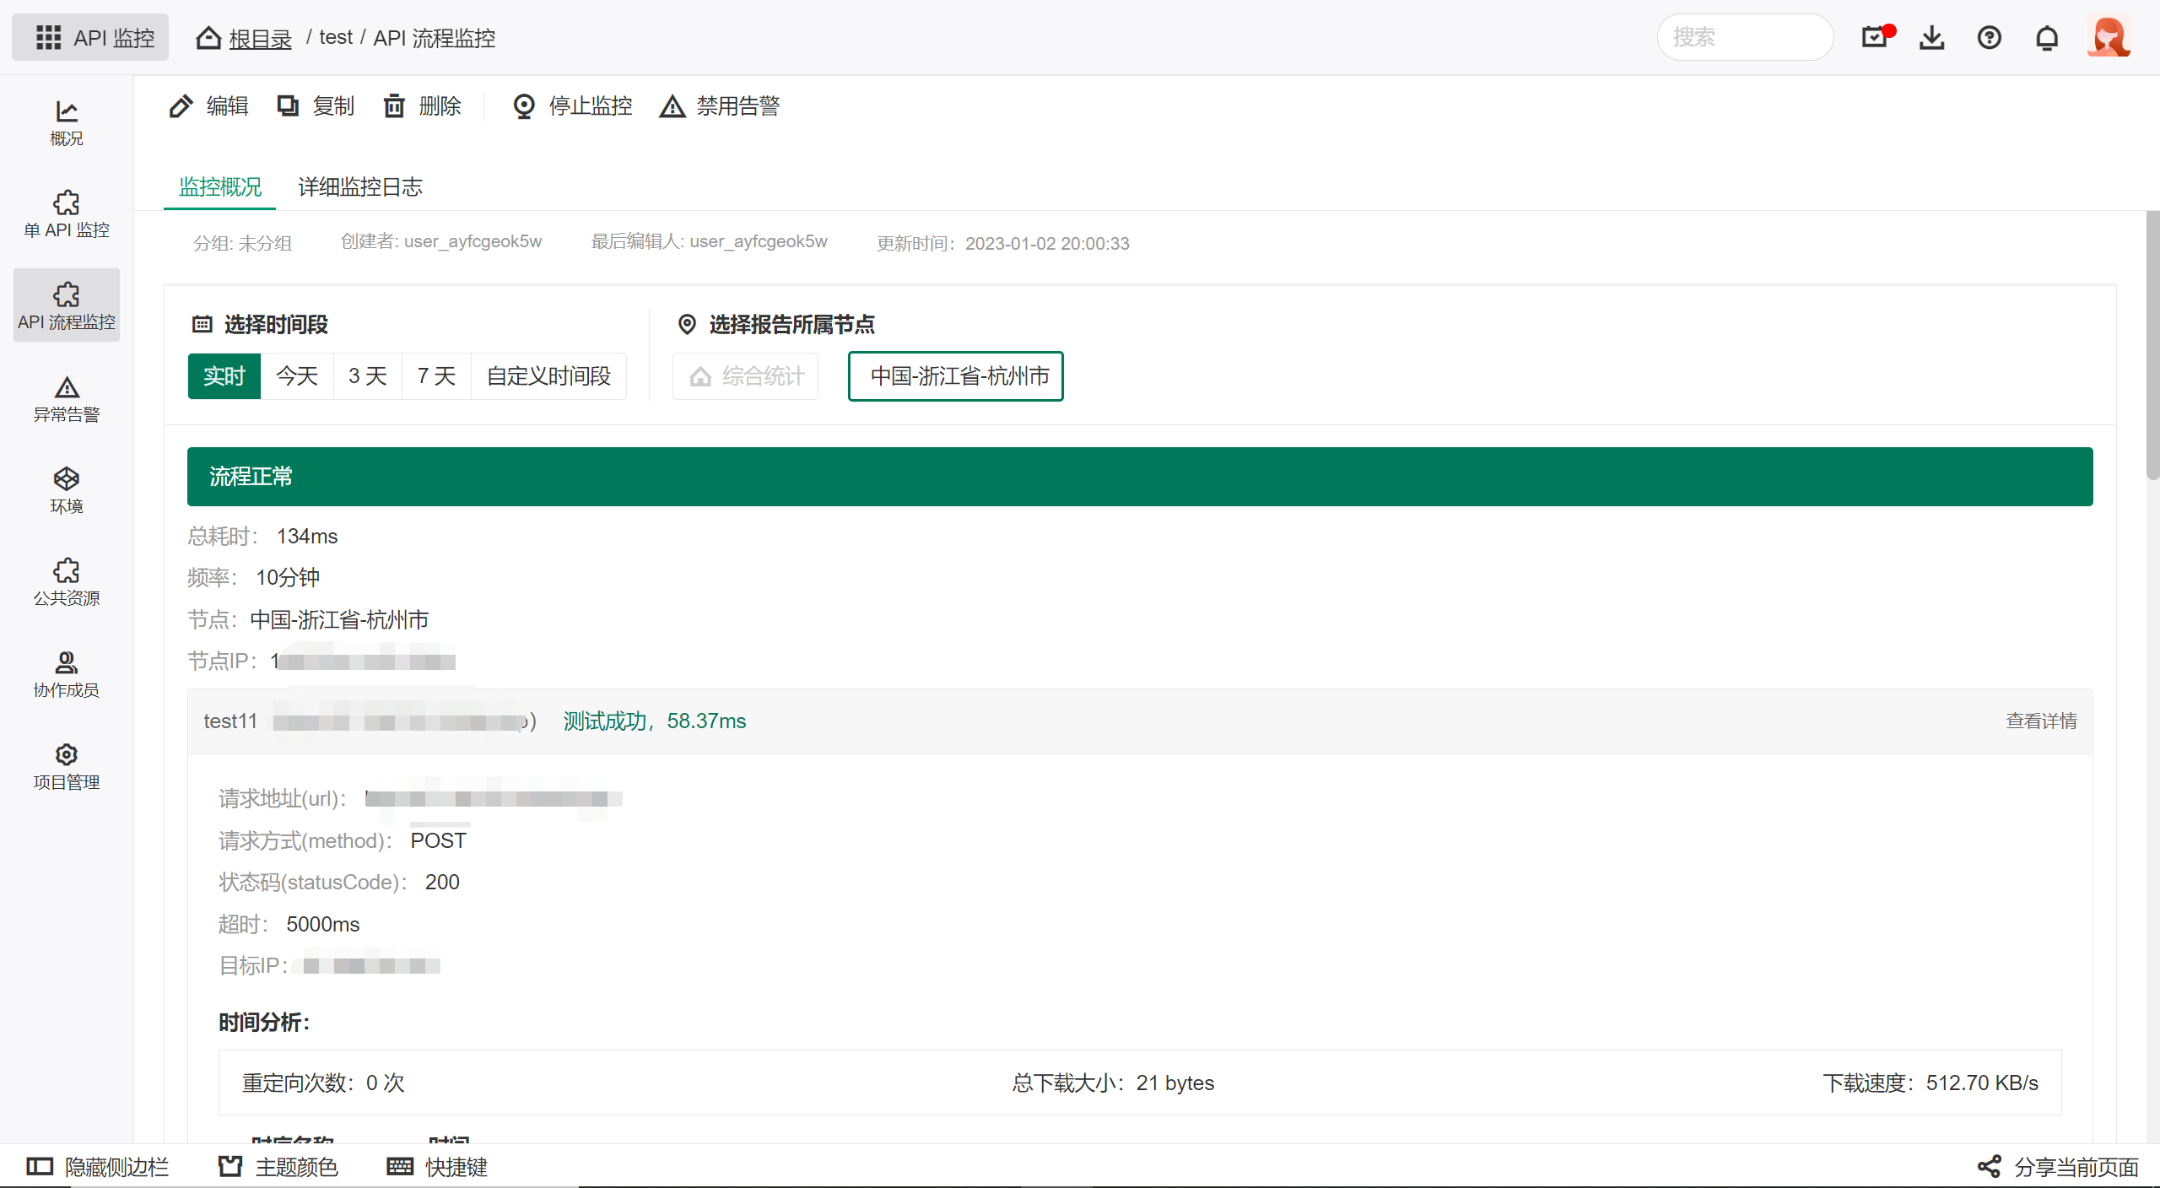Viewport: 2160px width, 1188px height.
Task: Open the notification bell
Action: pyautogui.click(x=2046, y=37)
